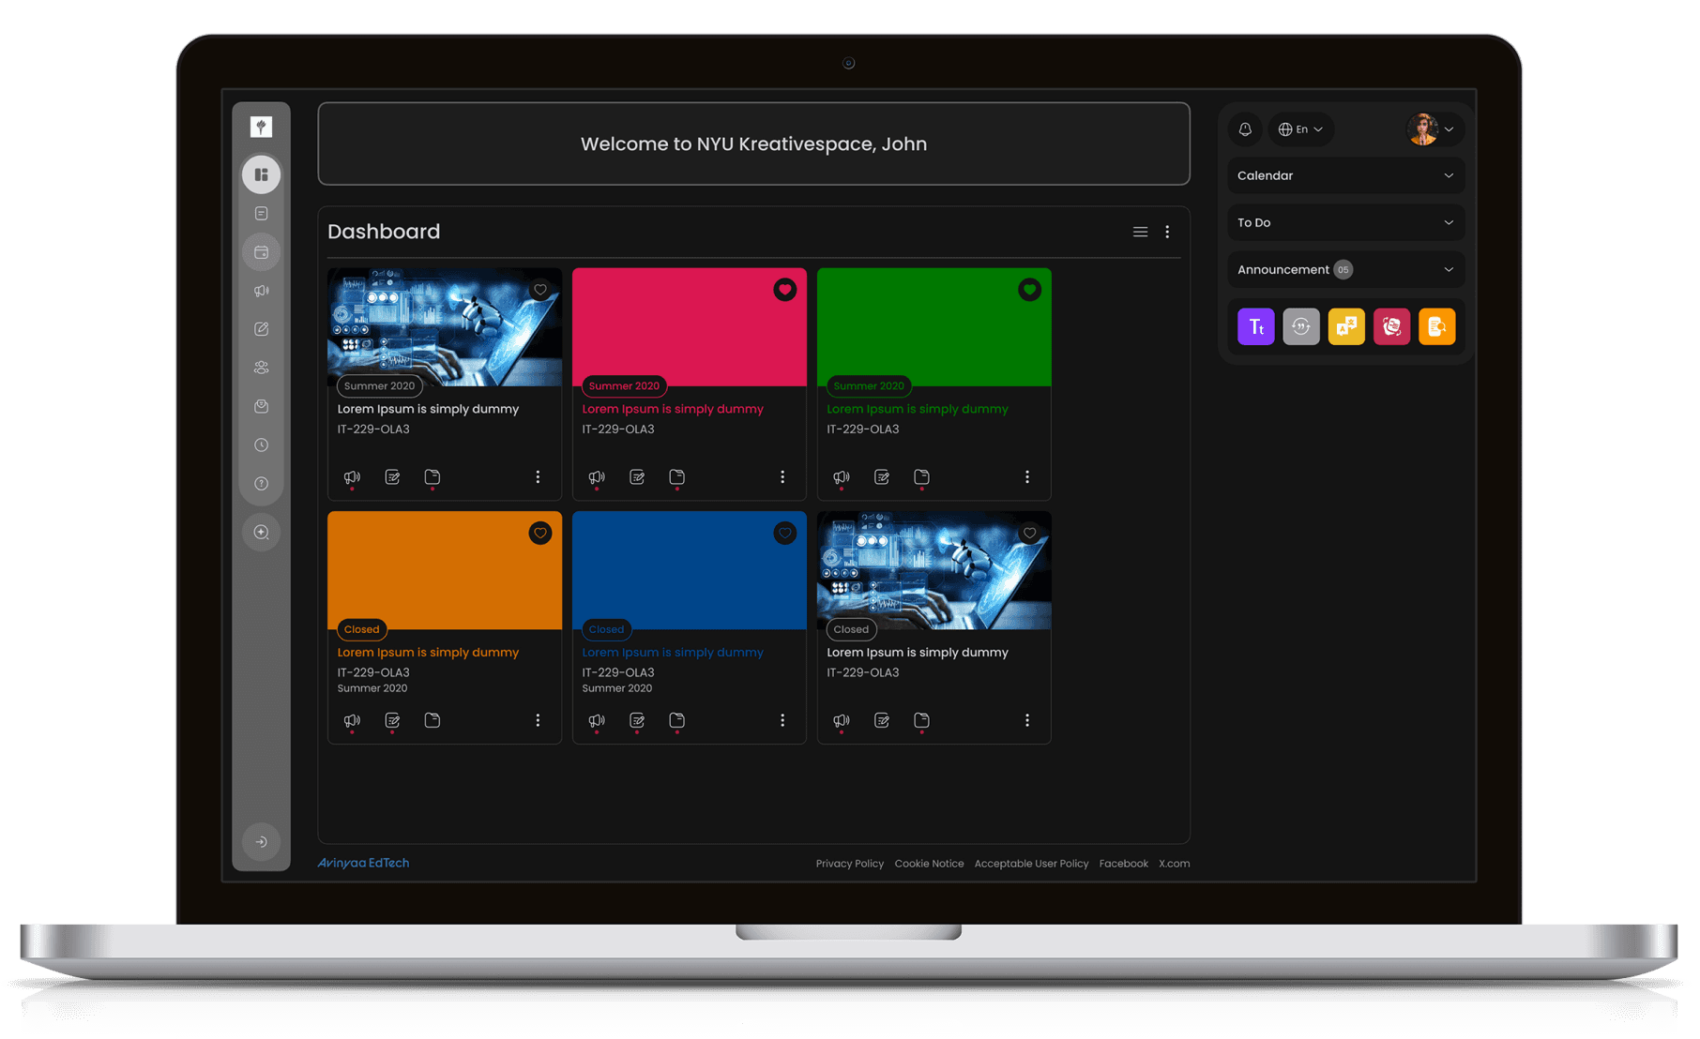Screen dimensions: 1700x1039
Task: Launch the gray quote refresh tool tile
Action: [1300, 326]
